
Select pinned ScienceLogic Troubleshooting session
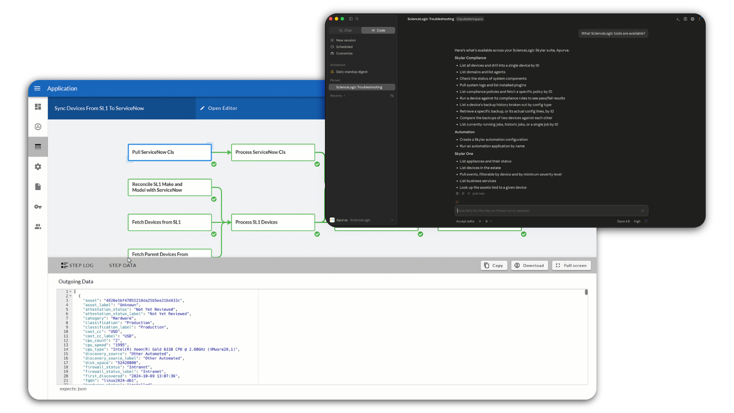(362, 87)
